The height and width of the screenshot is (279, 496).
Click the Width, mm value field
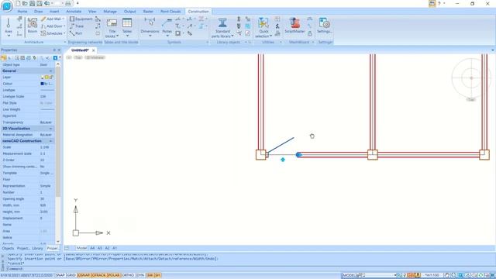pos(46,205)
